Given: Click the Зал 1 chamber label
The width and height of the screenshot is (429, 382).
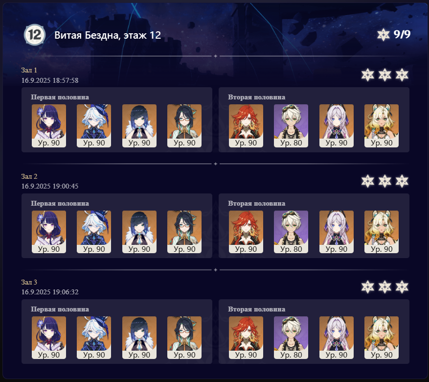Looking at the screenshot, I should point(29,70).
